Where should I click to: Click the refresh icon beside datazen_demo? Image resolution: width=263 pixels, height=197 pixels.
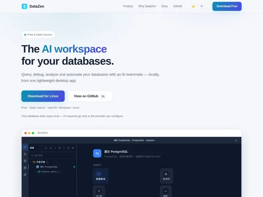[59, 172]
